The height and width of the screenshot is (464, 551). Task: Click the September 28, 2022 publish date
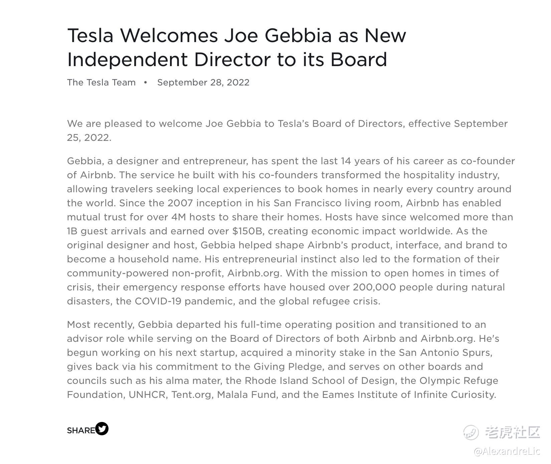pyautogui.click(x=203, y=82)
